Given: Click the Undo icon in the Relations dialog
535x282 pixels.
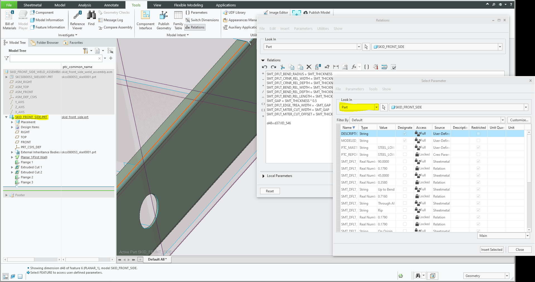Looking at the screenshot, I should [x=264, y=67].
